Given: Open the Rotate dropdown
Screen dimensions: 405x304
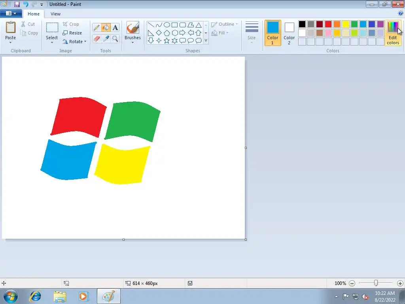Looking at the screenshot, I should point(74,41).
